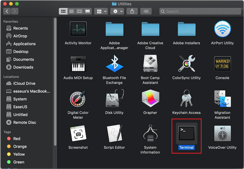
Task: Launch AirPort Utility
Action: click(222, 29)
